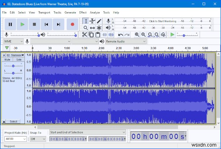
Task: Open the recording meter microphone icon
Action: [108, 21]
